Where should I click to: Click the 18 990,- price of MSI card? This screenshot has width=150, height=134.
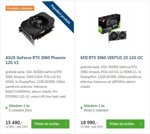(89, 122)
